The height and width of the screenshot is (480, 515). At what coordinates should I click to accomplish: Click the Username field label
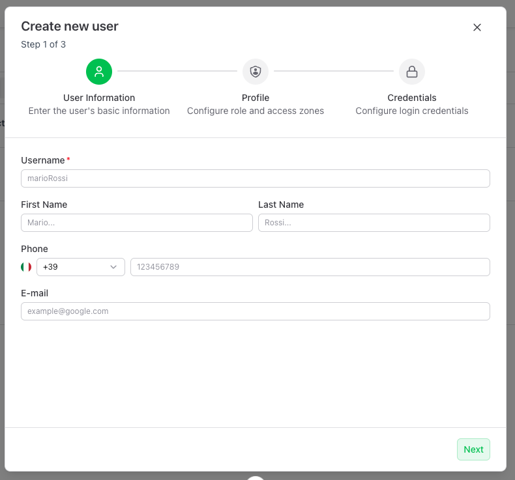43,160
